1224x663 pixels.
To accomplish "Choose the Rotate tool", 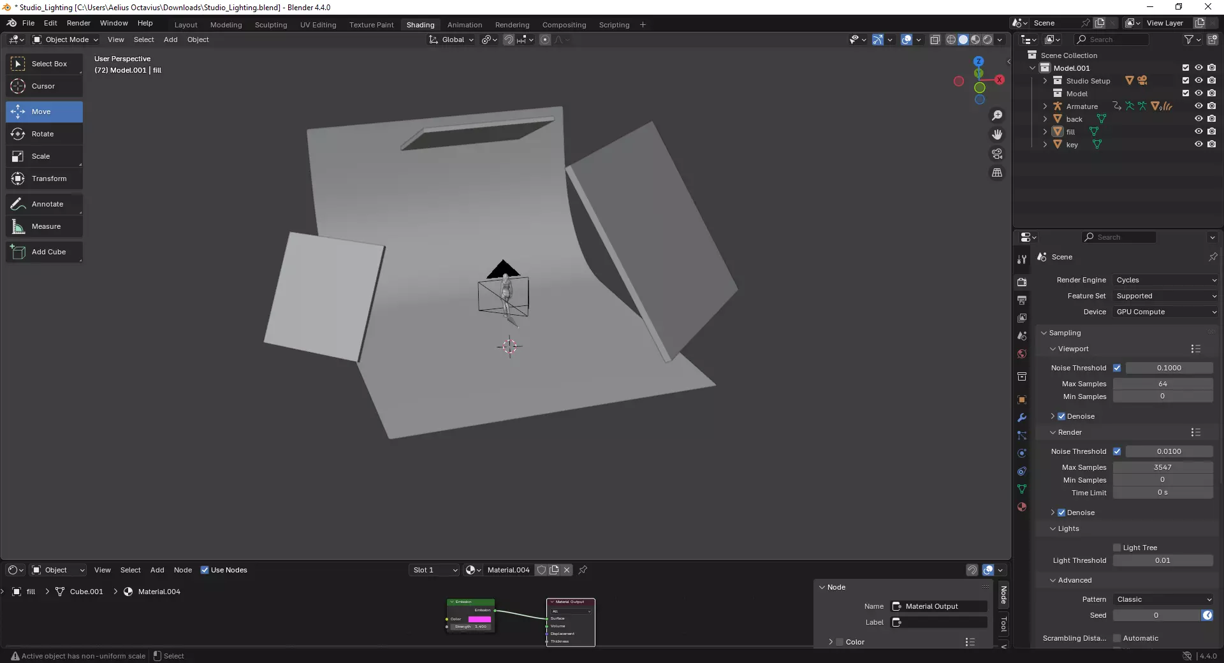I will 44,134.
